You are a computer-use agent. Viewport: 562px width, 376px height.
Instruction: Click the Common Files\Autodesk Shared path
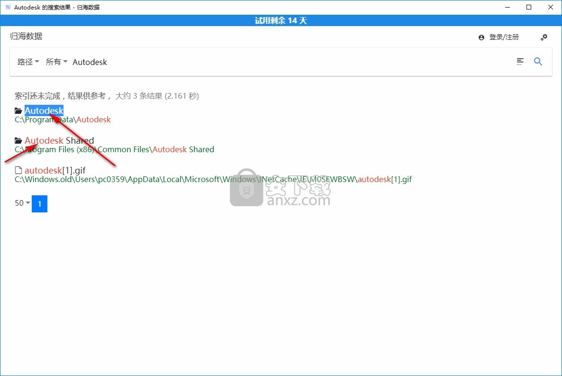[x=114, y=149]
